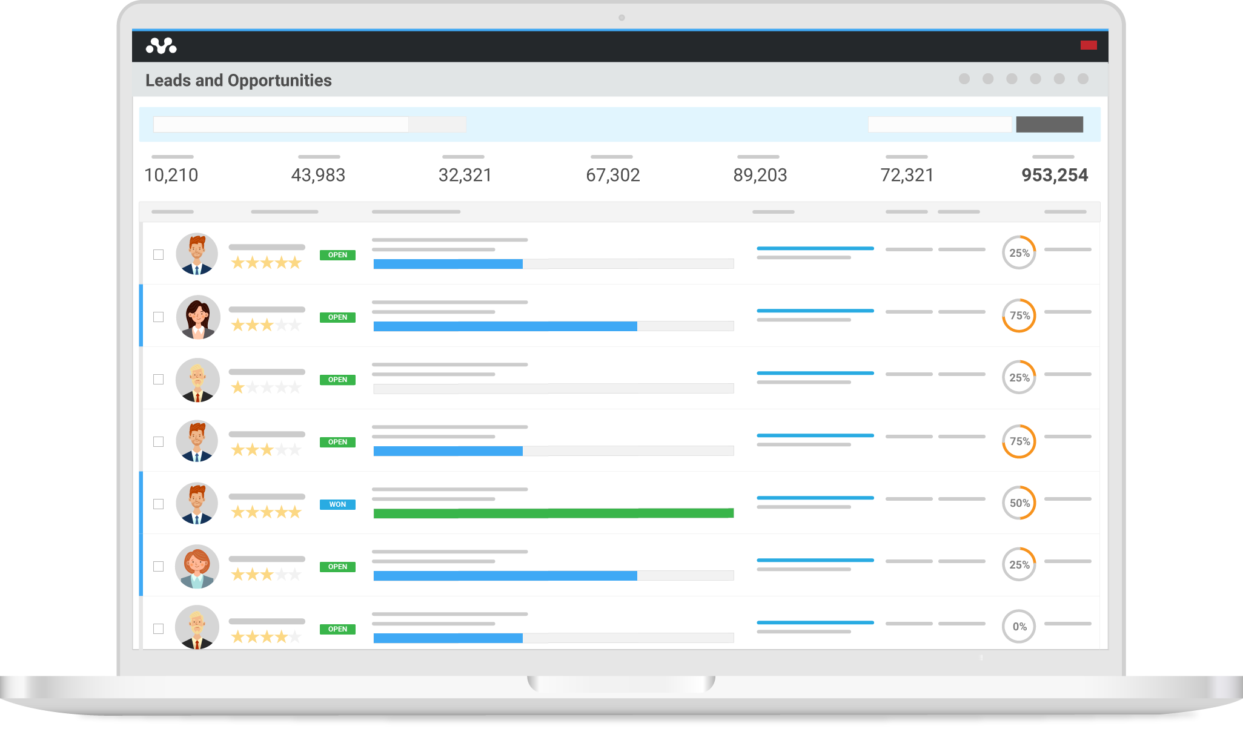Click the dark search button in the filter bar
The height and width of the screenshot is (729, 1243).
1049,124
